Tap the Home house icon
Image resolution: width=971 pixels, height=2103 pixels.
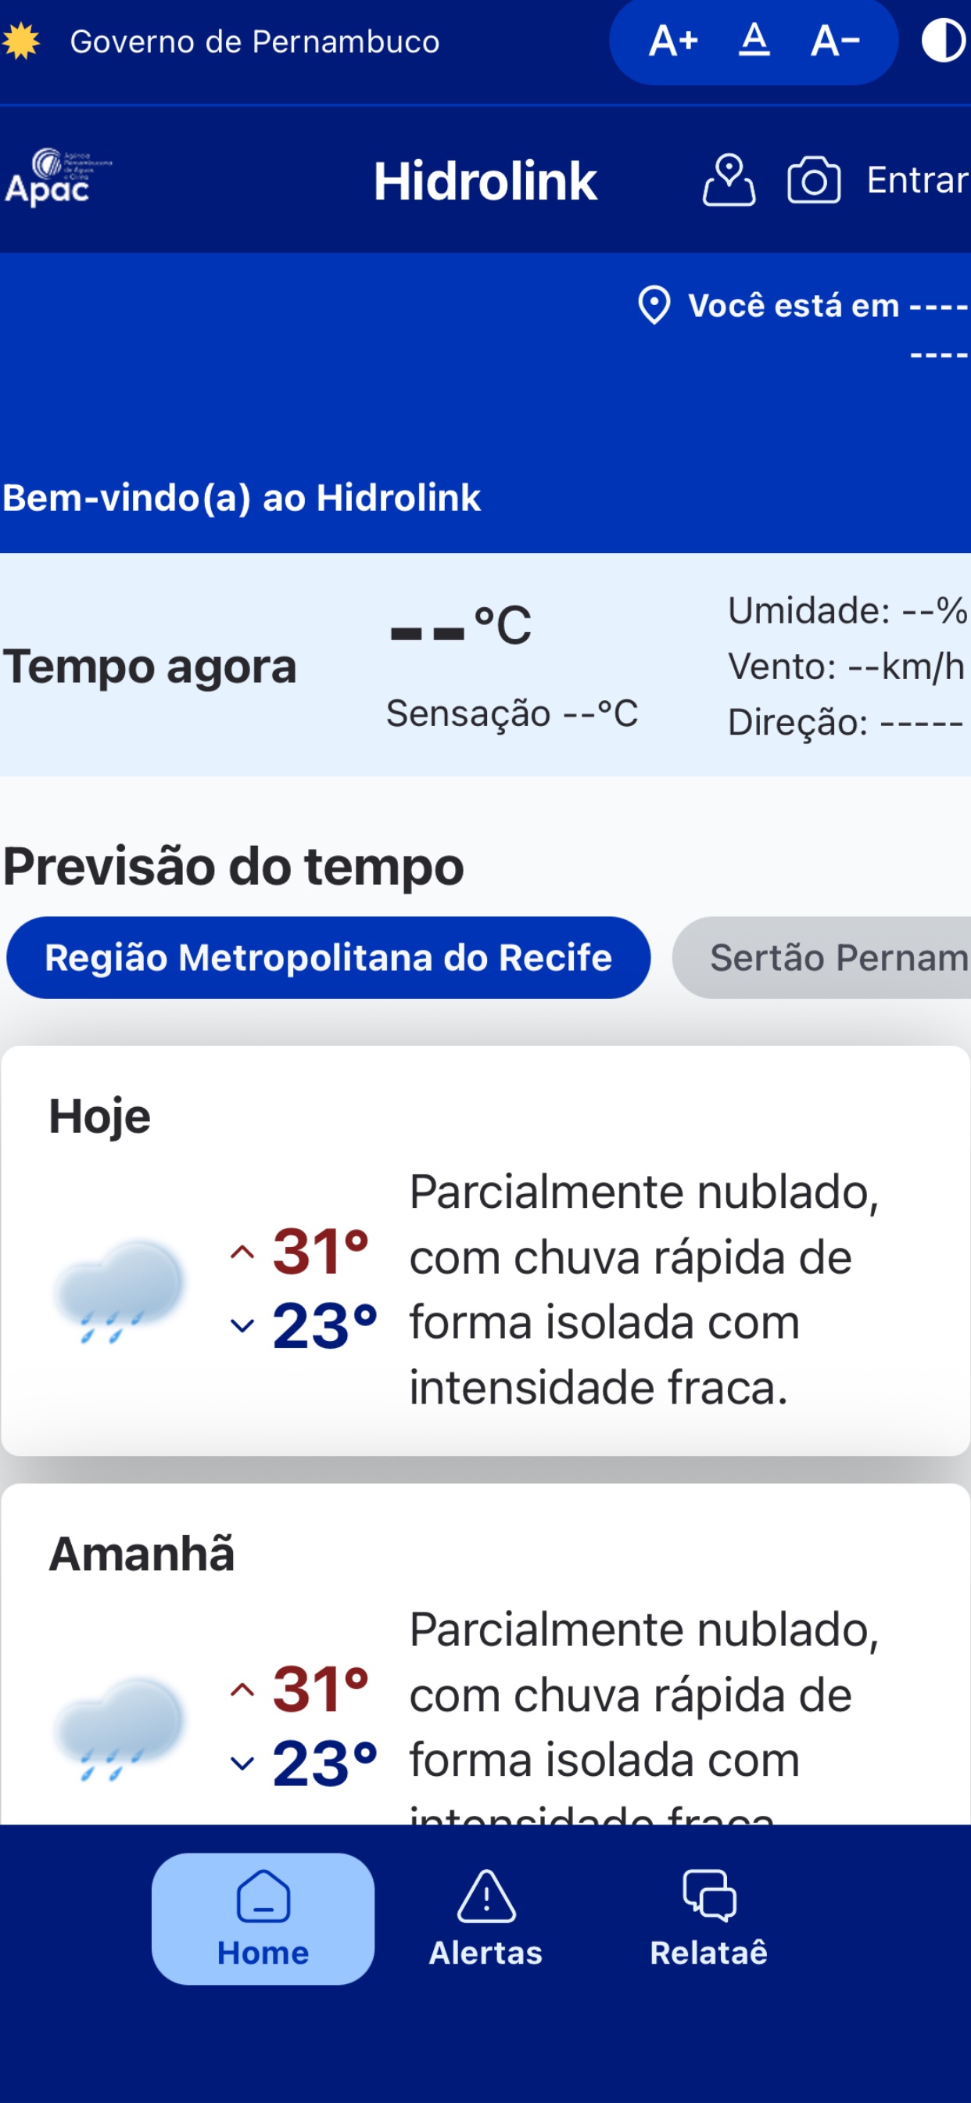click(263, 1896)
